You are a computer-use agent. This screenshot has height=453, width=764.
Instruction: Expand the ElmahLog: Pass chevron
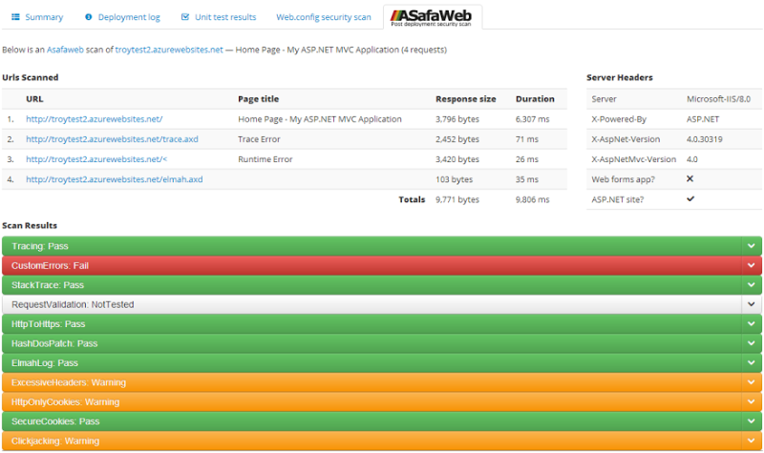pos(751,363)
